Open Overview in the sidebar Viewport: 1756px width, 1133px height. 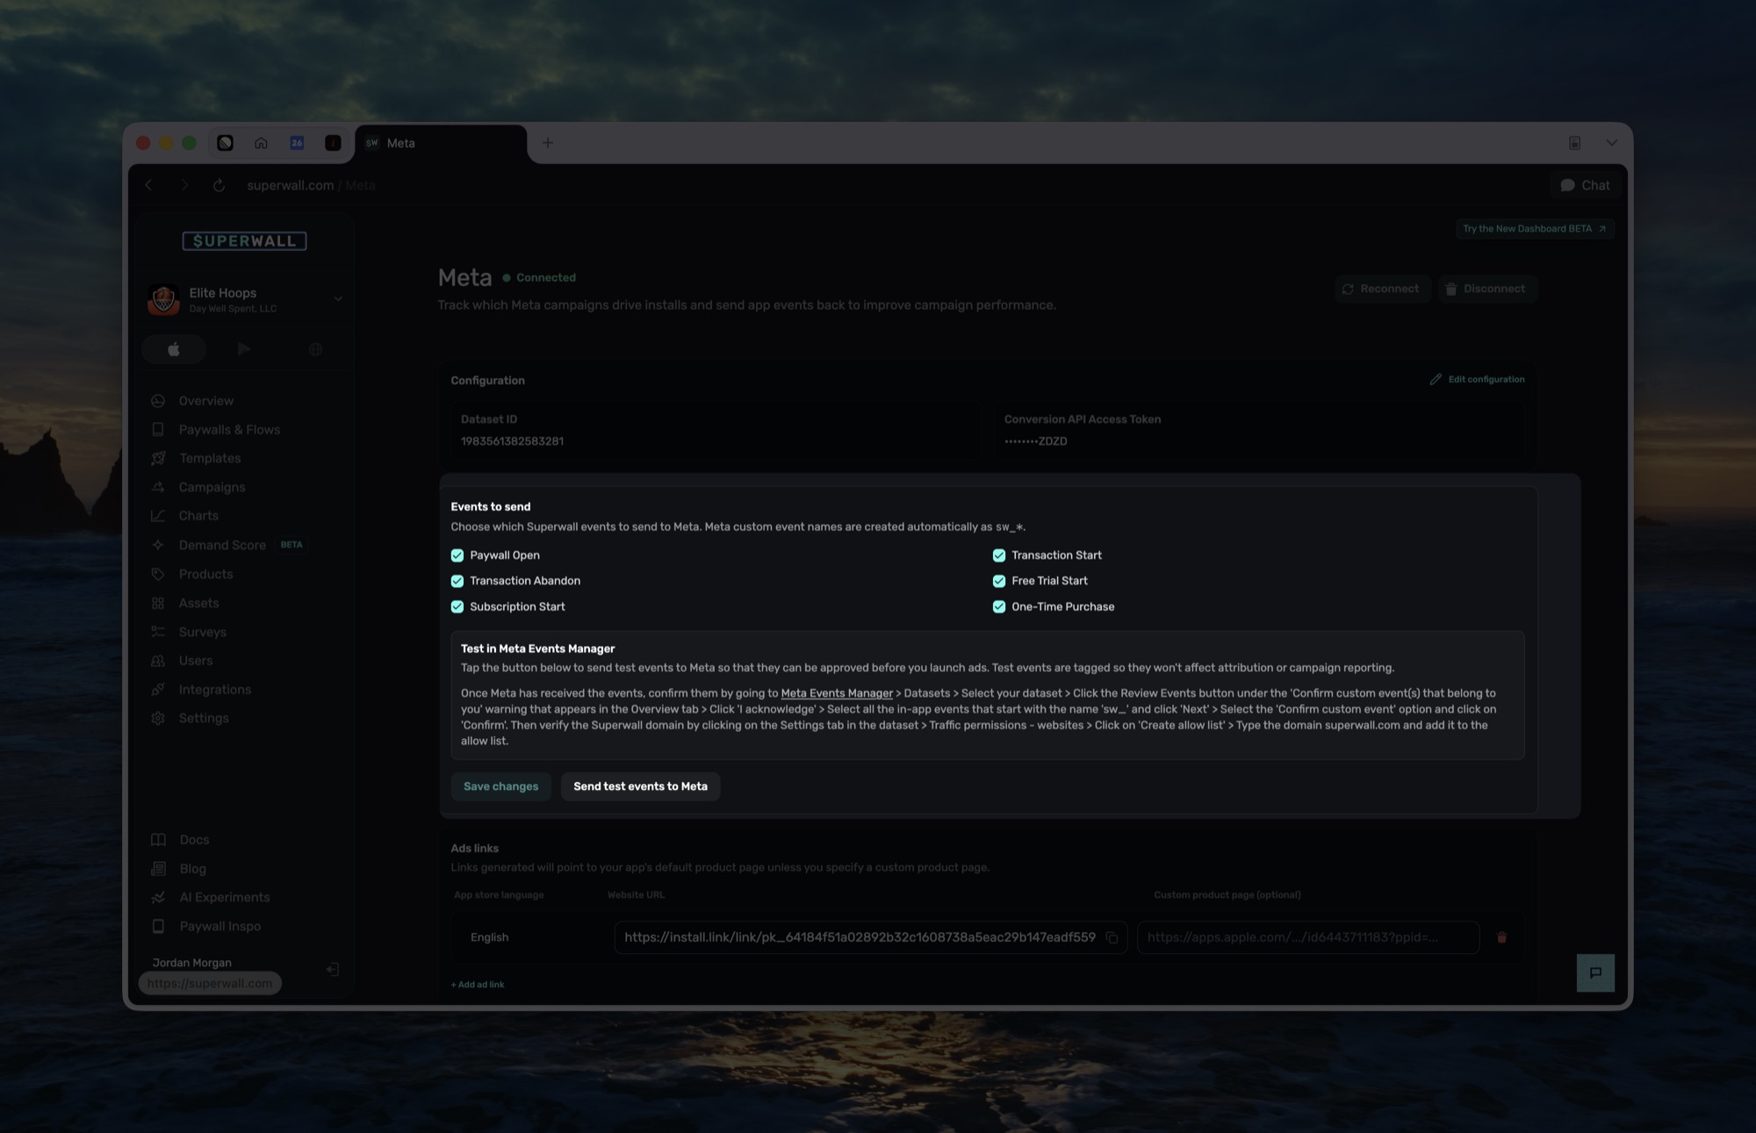tap(205, 401)
